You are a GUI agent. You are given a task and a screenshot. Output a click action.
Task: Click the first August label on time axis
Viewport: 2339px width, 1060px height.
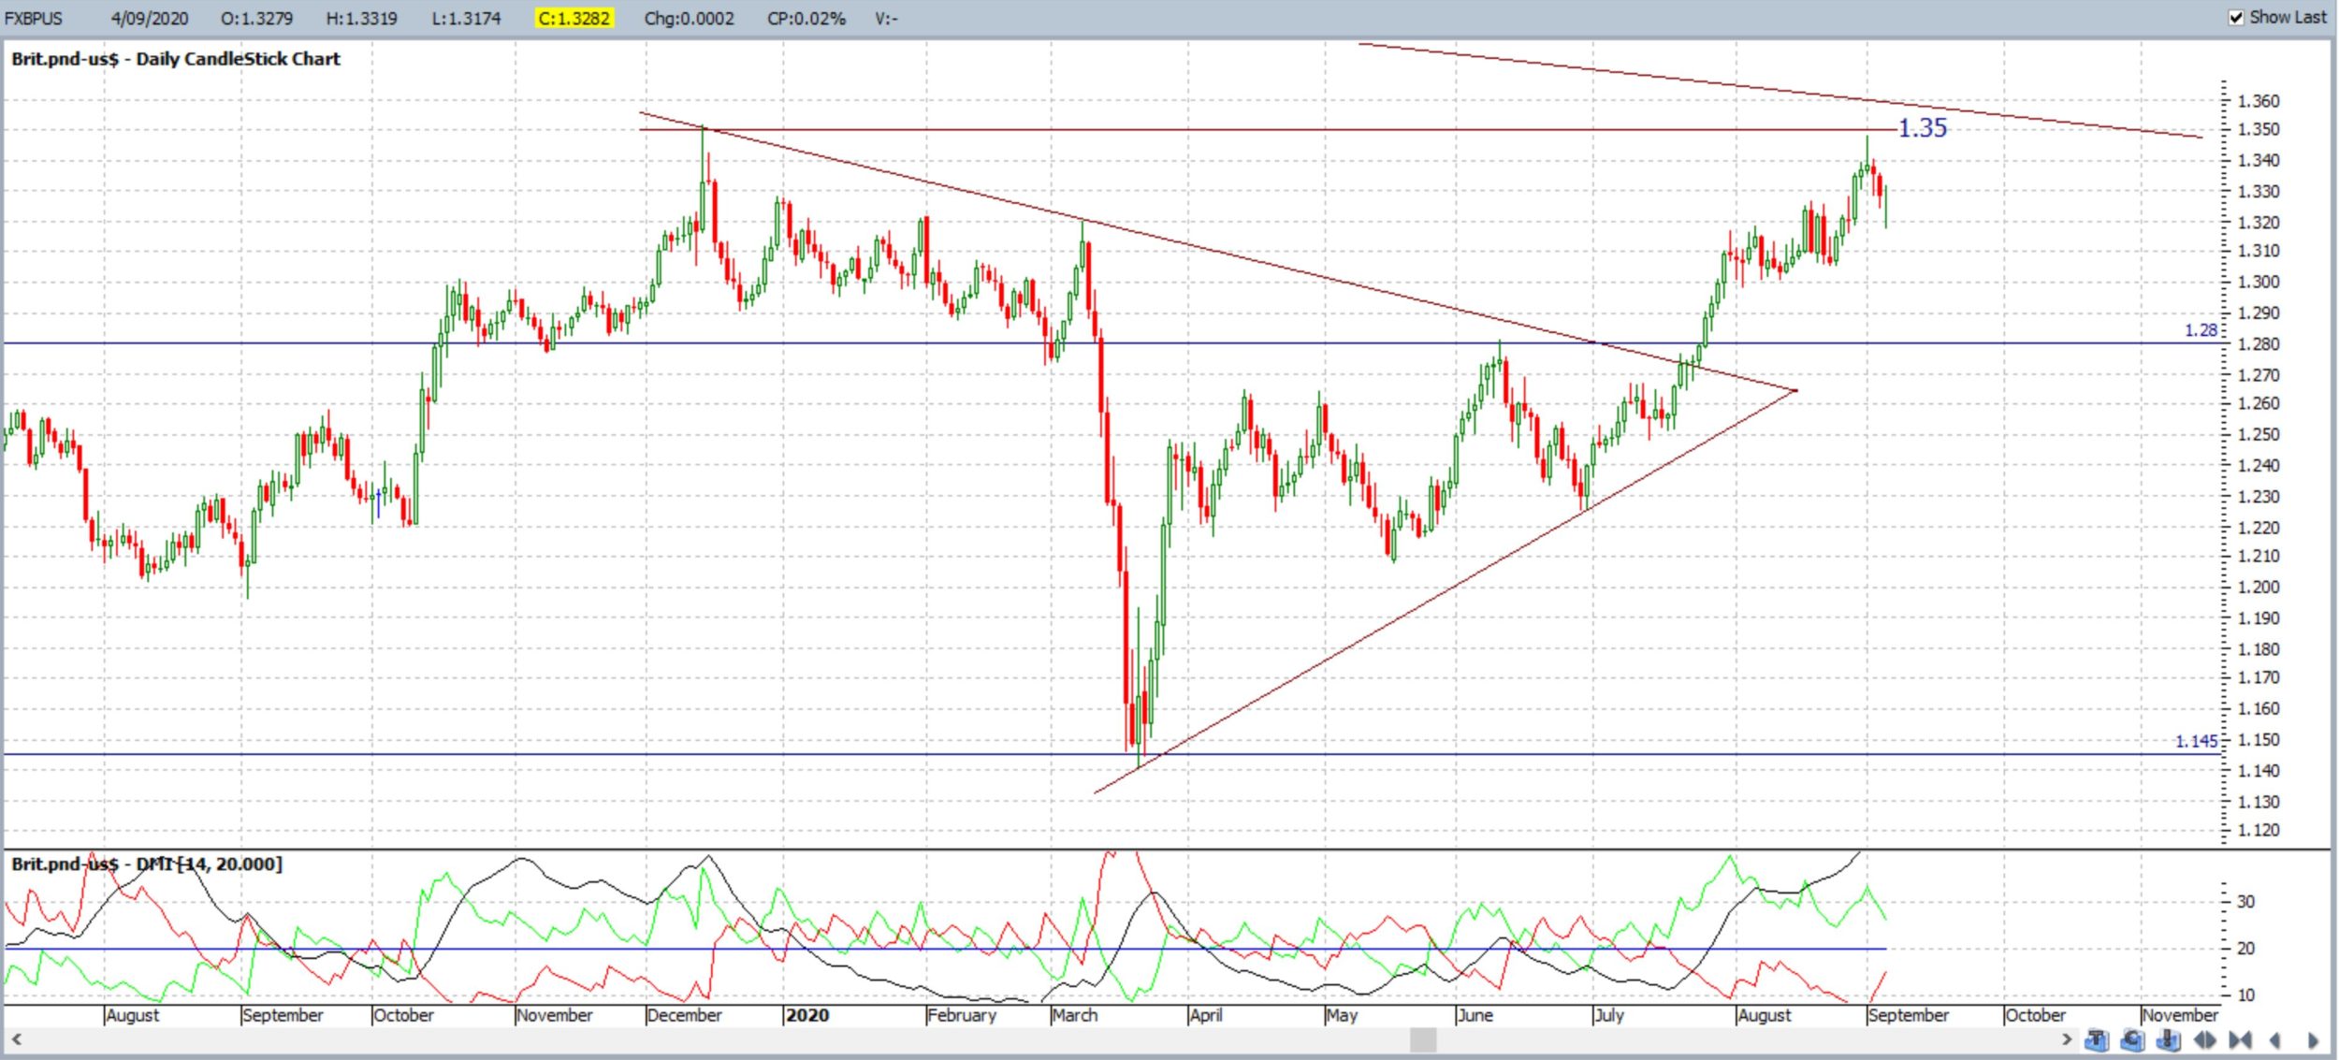(x=132, y=1015)
